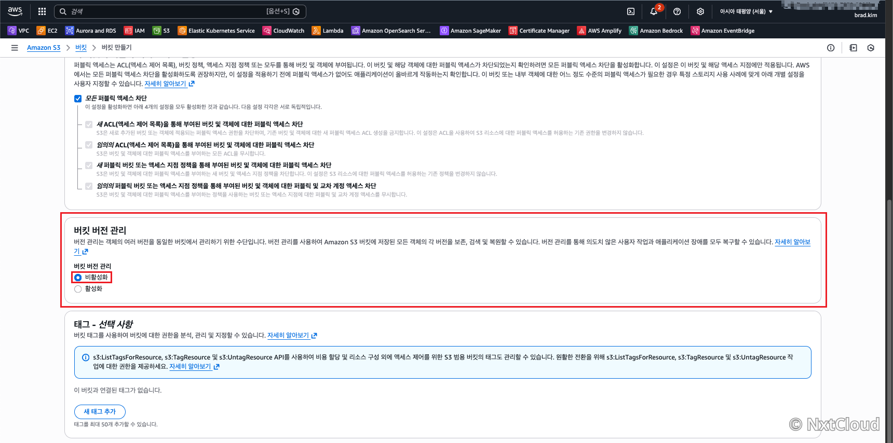
Task: Open the AWS Amplify shortcut
Action: (x=600, y=31)
